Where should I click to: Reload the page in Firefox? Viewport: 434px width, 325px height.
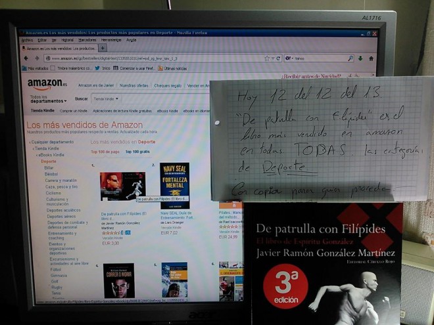[278, 58]
